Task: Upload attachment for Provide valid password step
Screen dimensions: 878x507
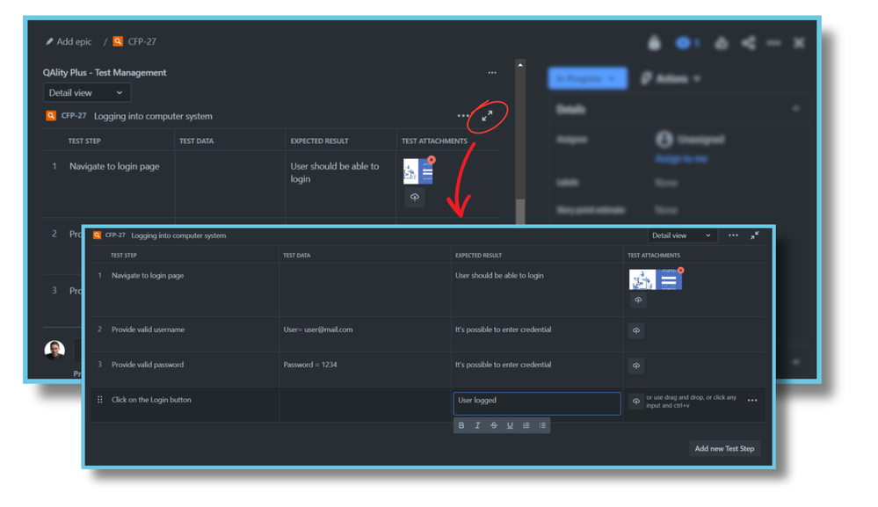Action: point(636,366)
